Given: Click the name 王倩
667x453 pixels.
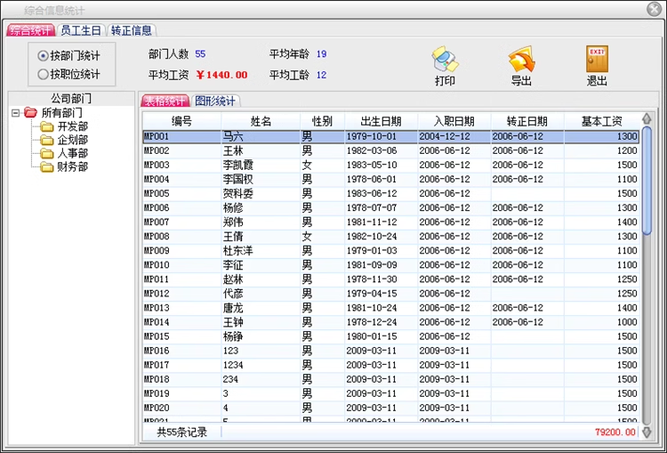Looking at the screenshot, I should (233, 237).
